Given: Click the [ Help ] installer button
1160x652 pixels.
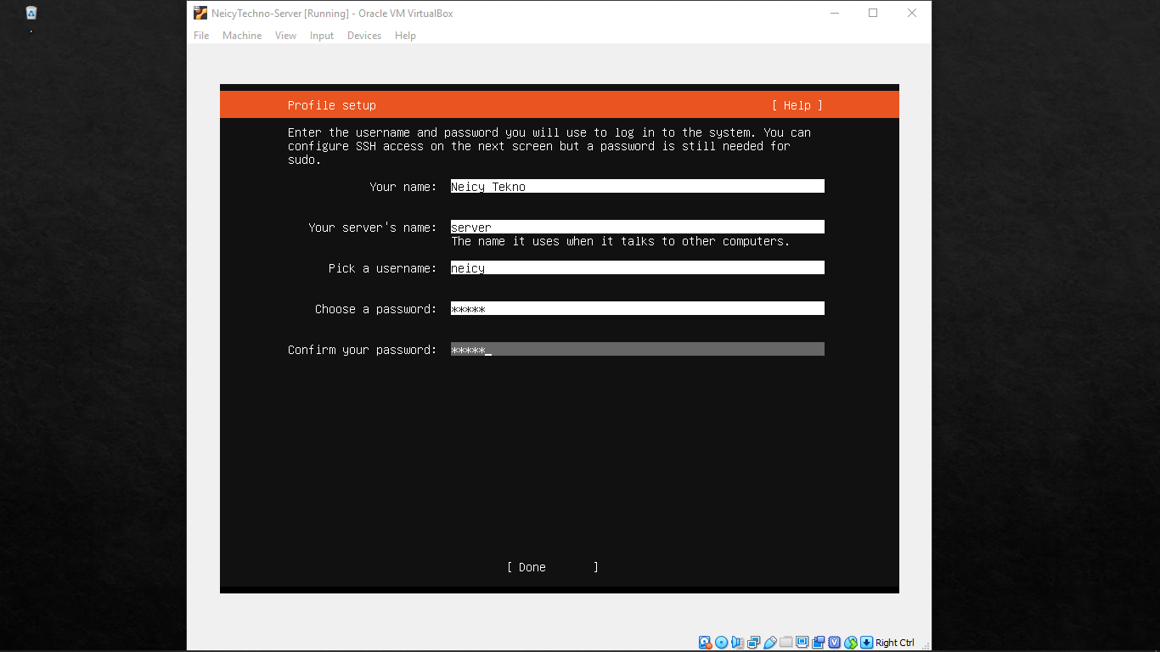Looking at the screenshot, I should 797,105.
